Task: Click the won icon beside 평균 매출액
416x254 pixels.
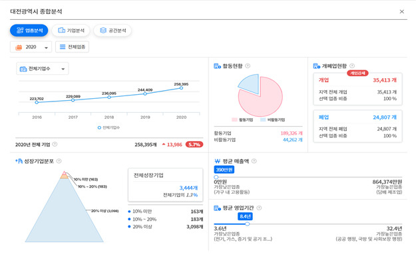Action: click(217, 161)
